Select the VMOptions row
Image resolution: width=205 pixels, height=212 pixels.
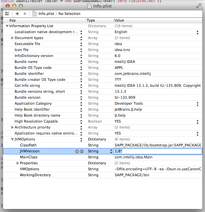click(102, 169)
